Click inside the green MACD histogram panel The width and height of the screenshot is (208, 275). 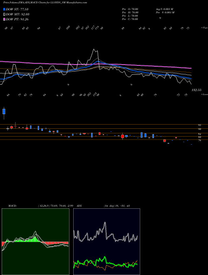coord(35,242)
